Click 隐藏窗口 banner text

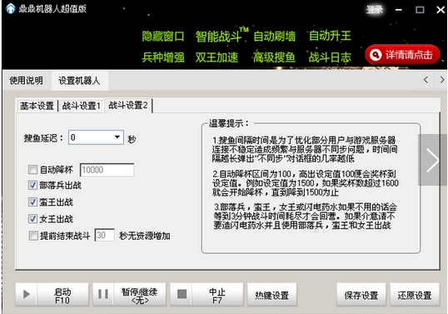point(163,37)
